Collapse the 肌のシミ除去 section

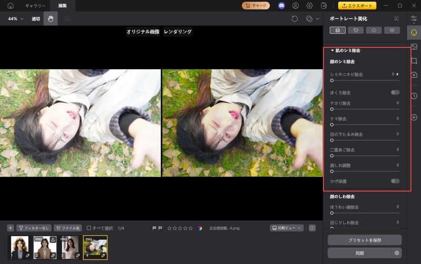pyautogui.click(x=332, y=50)
